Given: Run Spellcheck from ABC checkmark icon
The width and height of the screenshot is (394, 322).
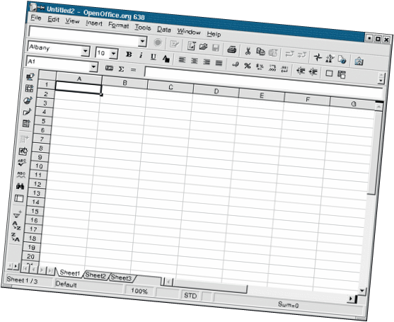Looking at the screenshot, I should point(22,163).
